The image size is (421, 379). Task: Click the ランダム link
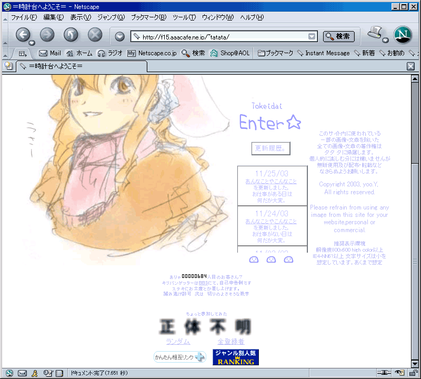click(178, 342)
